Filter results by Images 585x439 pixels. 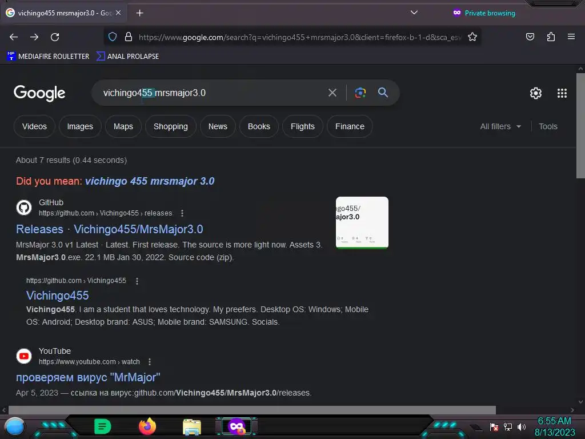80,126
